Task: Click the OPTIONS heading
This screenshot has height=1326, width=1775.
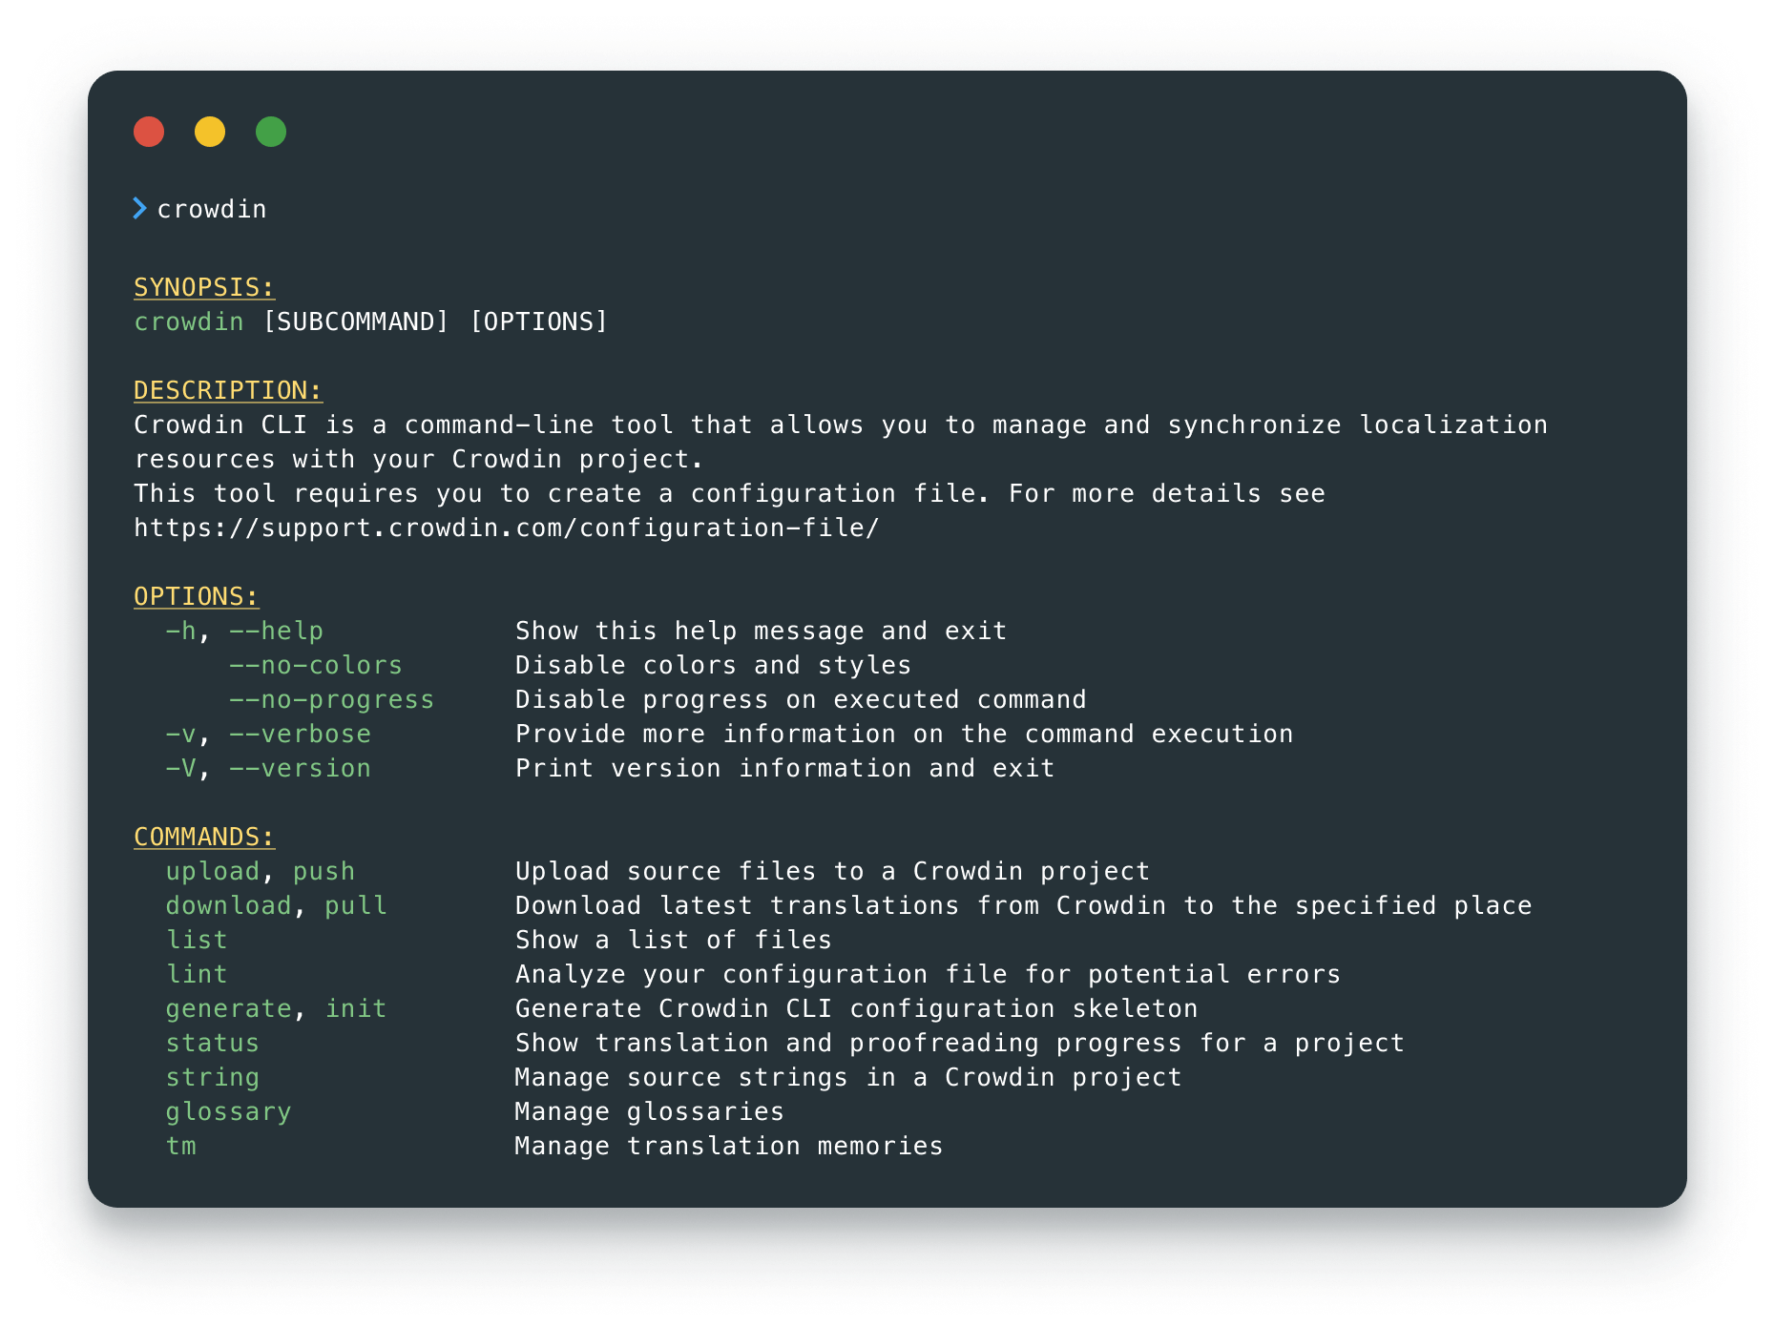Action: (x=196, y=597)
